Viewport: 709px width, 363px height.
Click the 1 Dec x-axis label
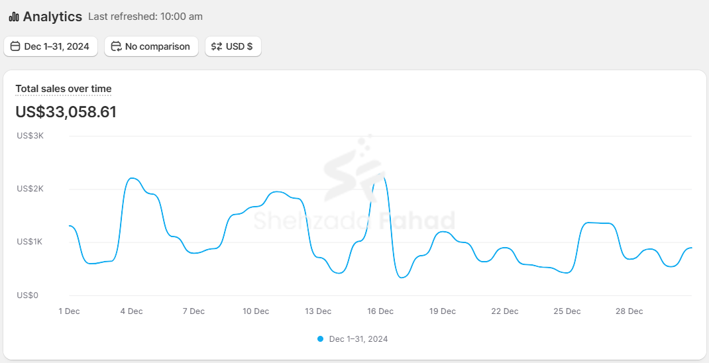tap(69, 311)
